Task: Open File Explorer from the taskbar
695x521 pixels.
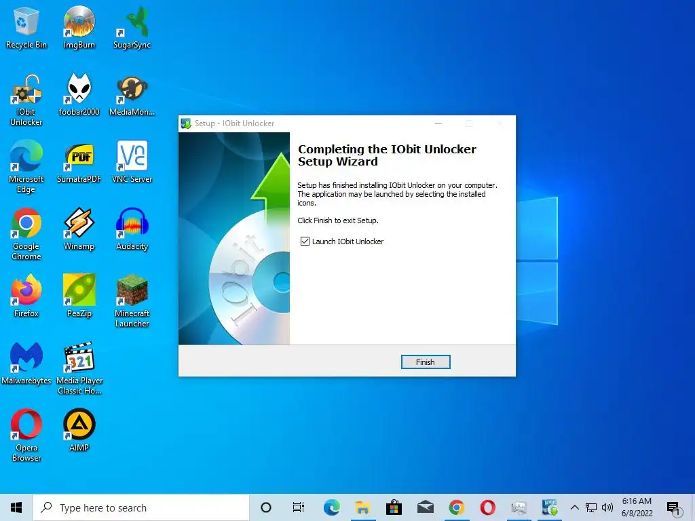Action: tap(362, 507)
